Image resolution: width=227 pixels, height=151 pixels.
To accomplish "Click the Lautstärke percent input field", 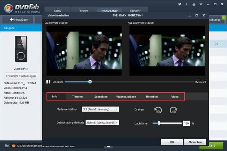I will (x=186, y=123).
